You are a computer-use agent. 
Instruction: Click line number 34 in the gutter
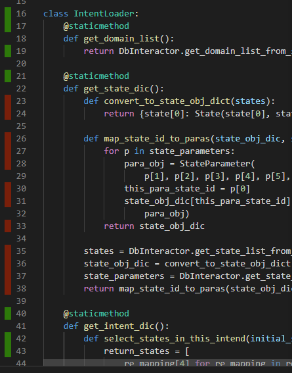click(21, 238)
